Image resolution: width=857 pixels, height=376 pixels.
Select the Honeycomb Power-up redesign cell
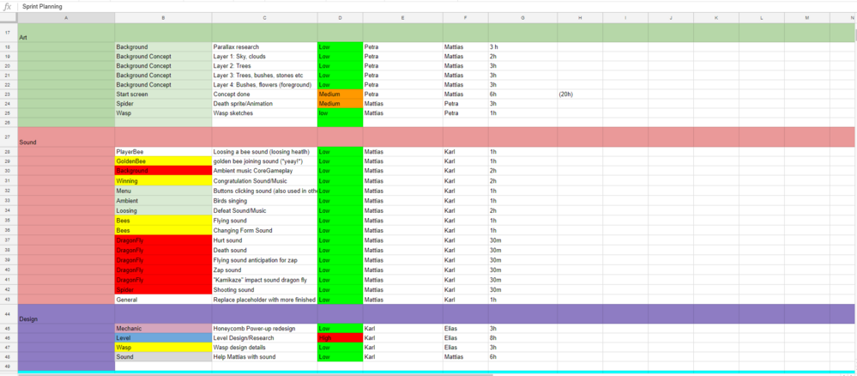264,328
